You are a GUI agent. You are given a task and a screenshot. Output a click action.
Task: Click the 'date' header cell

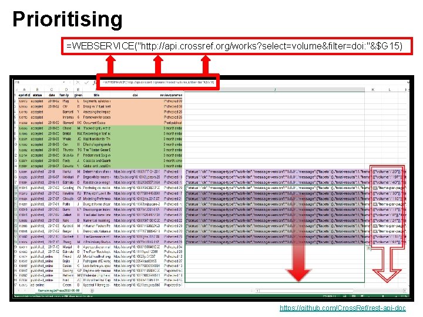[52, 95]
